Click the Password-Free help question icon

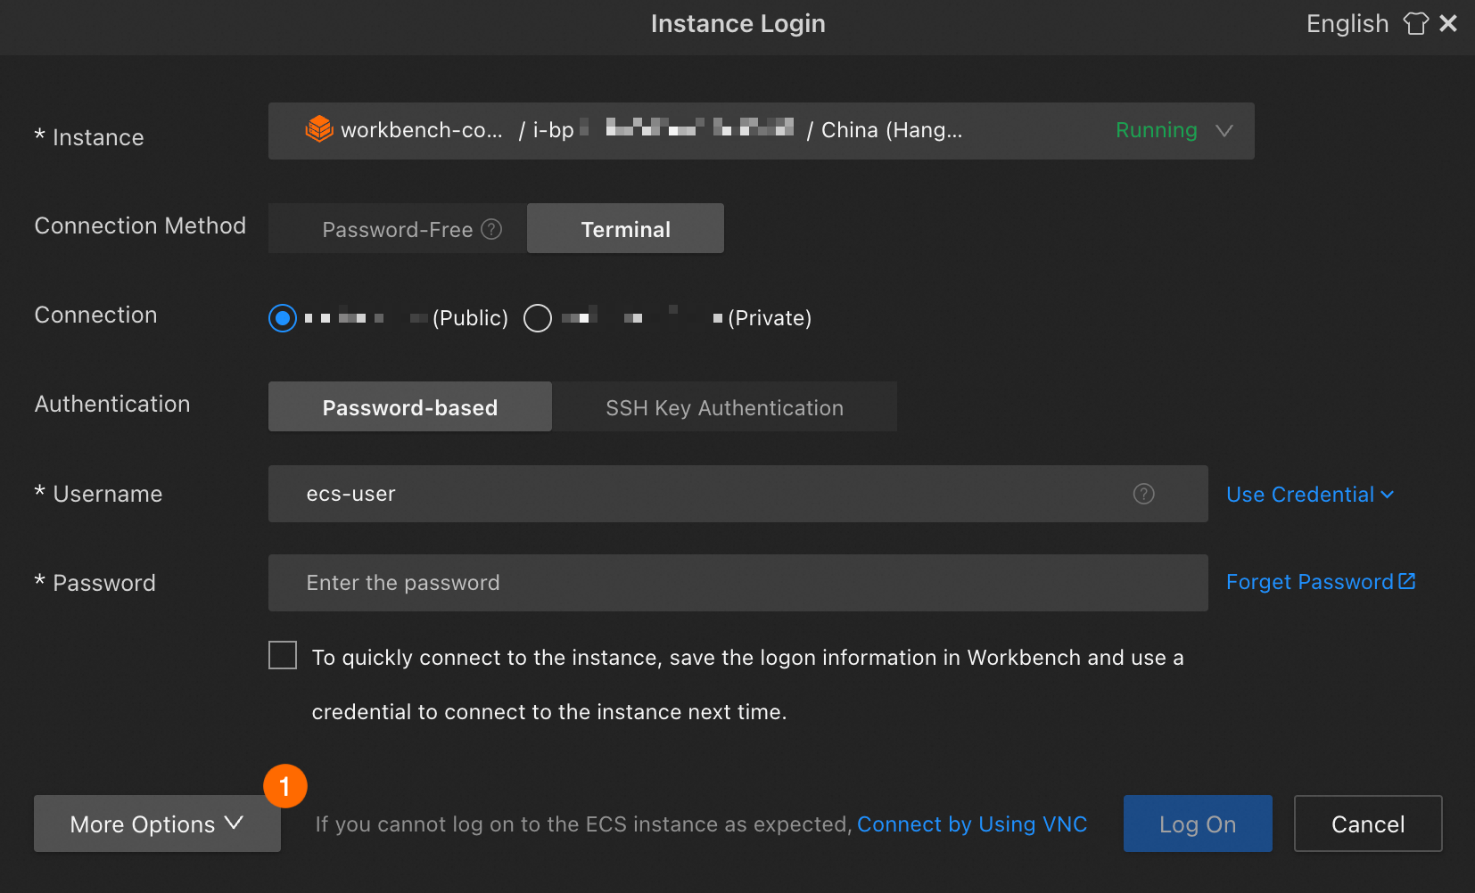pos(491,229)
